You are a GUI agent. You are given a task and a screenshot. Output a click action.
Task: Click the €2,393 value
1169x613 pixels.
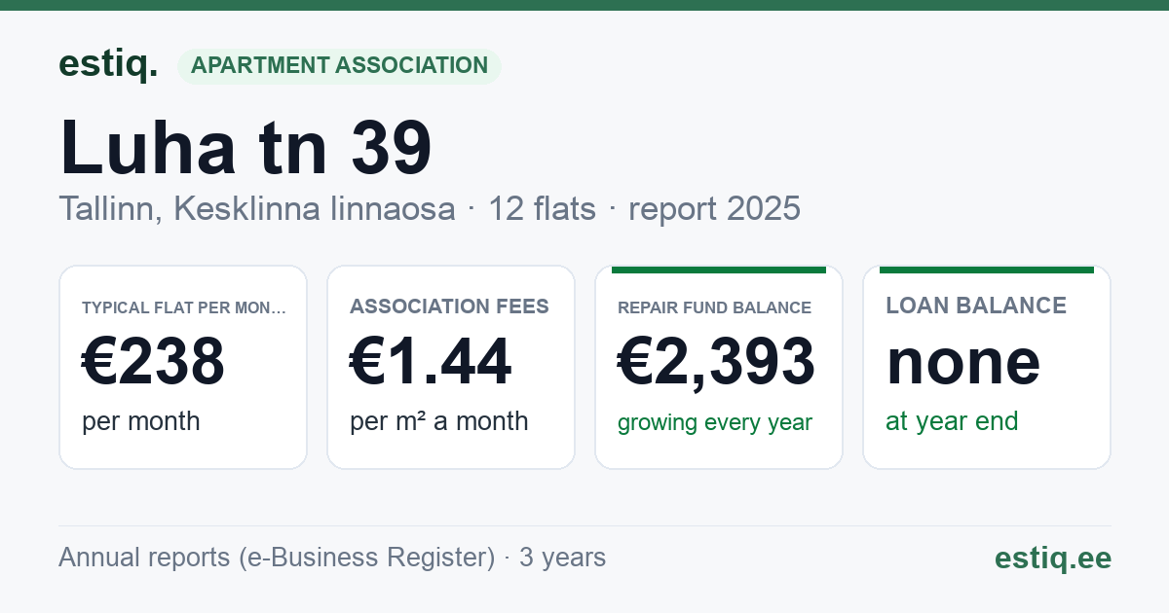717,361
